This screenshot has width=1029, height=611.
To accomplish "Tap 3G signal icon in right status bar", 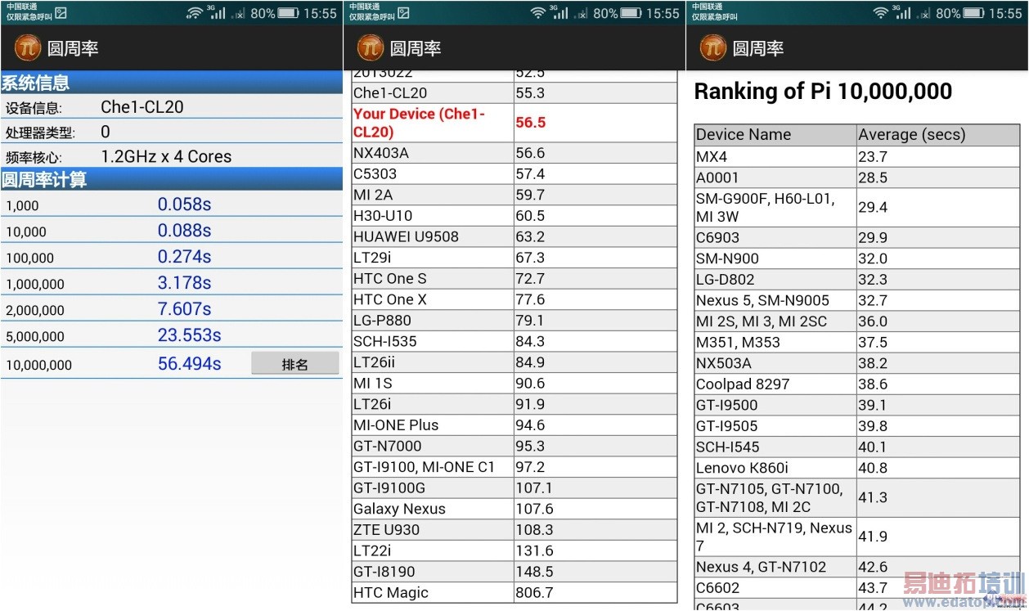I will 902,12.
